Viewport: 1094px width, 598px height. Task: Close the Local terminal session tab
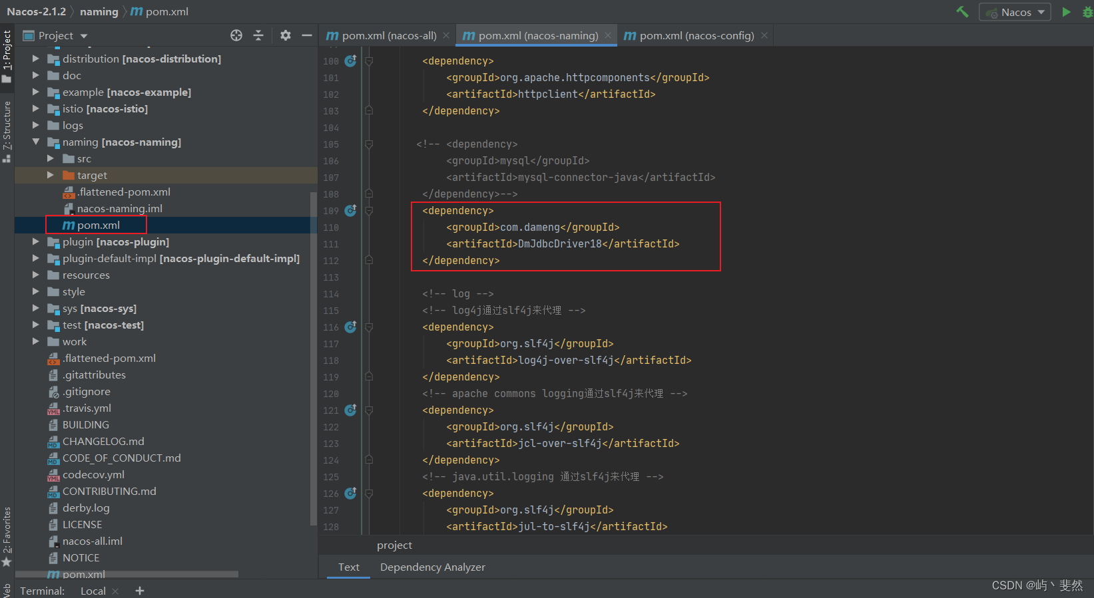click(x=116, y=591)
